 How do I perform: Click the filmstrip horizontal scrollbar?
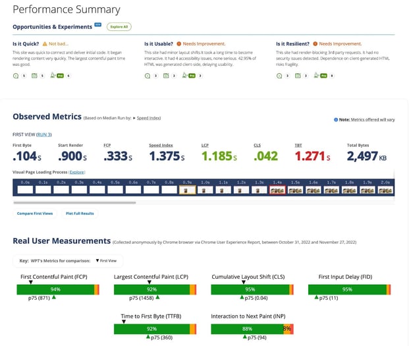(72, 202)
